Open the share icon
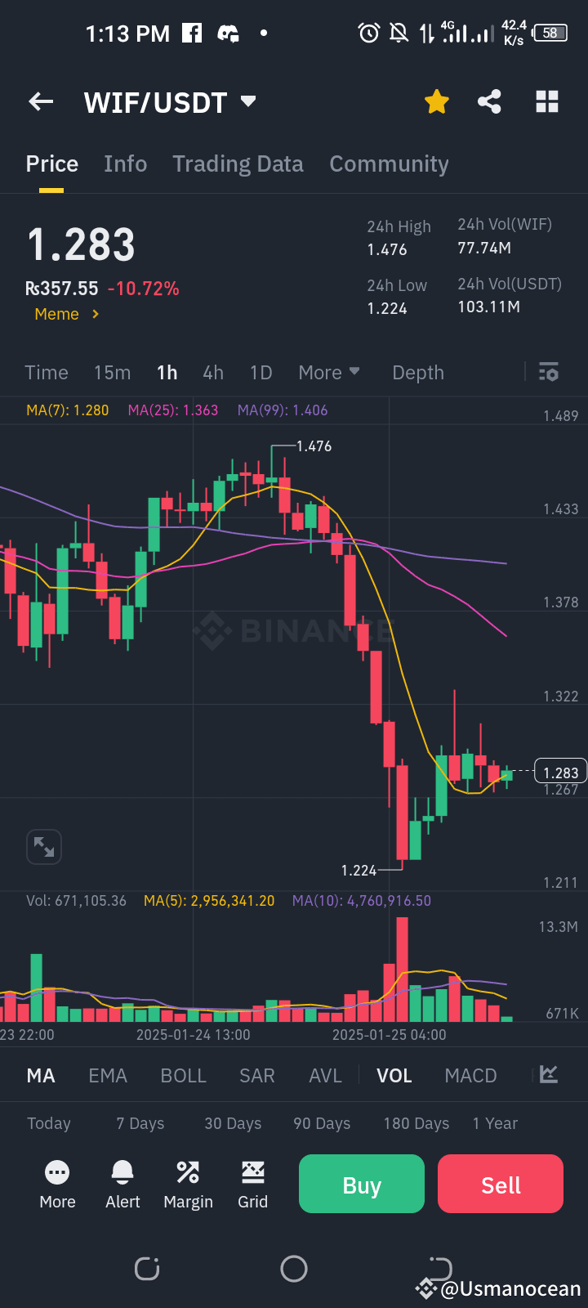 pyautogui.click(x=489, y=102)
